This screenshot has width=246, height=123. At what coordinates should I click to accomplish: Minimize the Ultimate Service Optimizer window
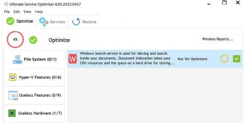(x=209, y=4)
